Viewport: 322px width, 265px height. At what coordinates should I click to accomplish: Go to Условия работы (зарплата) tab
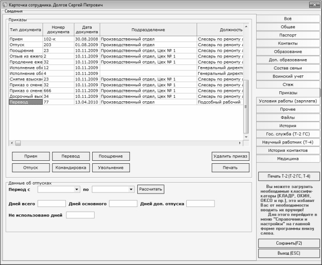point(288,101)
